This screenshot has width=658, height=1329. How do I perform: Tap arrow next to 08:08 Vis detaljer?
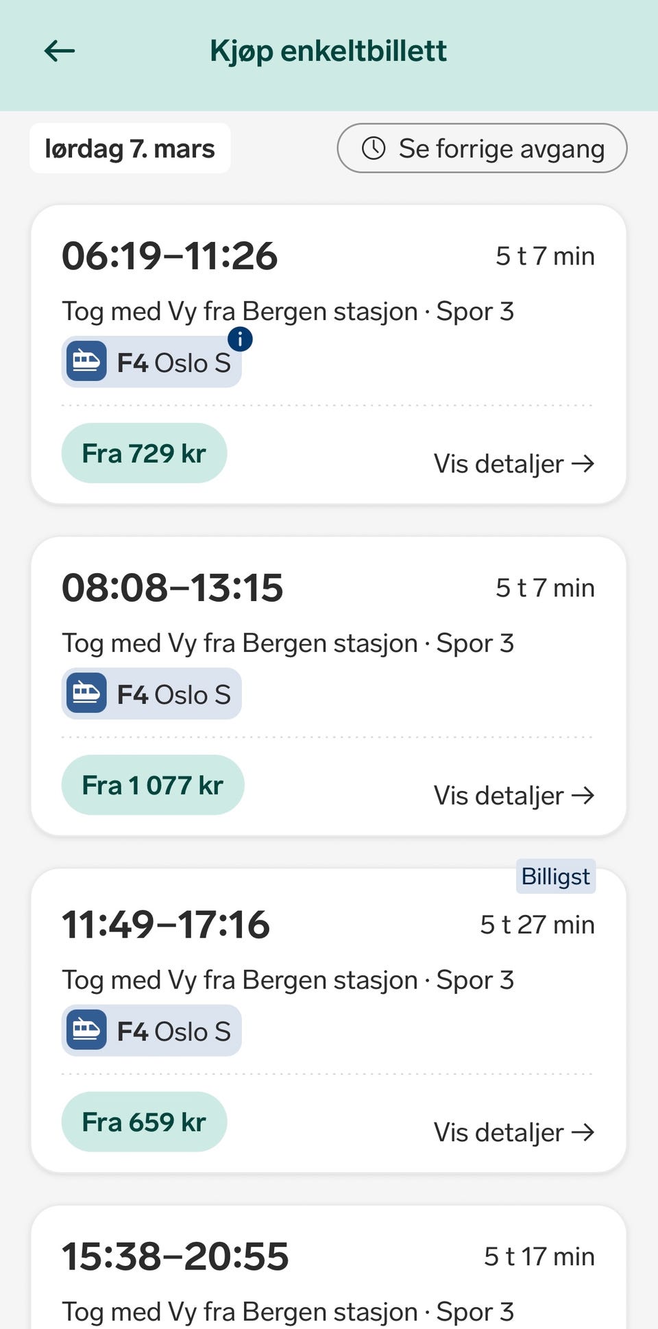[x=583, y=796]
